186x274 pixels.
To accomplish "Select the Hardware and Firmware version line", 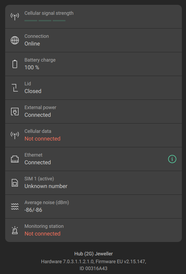I will click(94, 262).
